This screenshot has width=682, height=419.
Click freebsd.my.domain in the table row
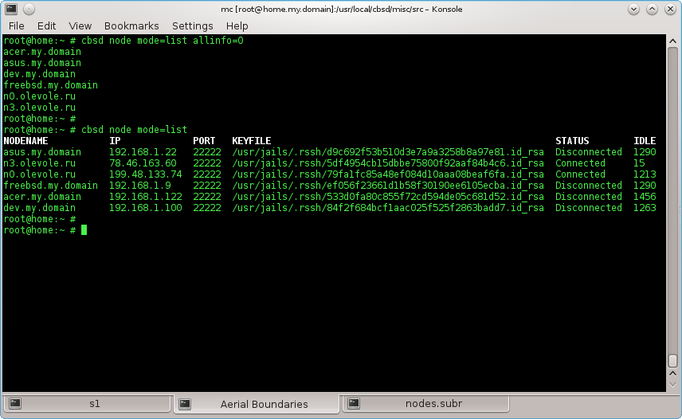(x=50, y=186)
